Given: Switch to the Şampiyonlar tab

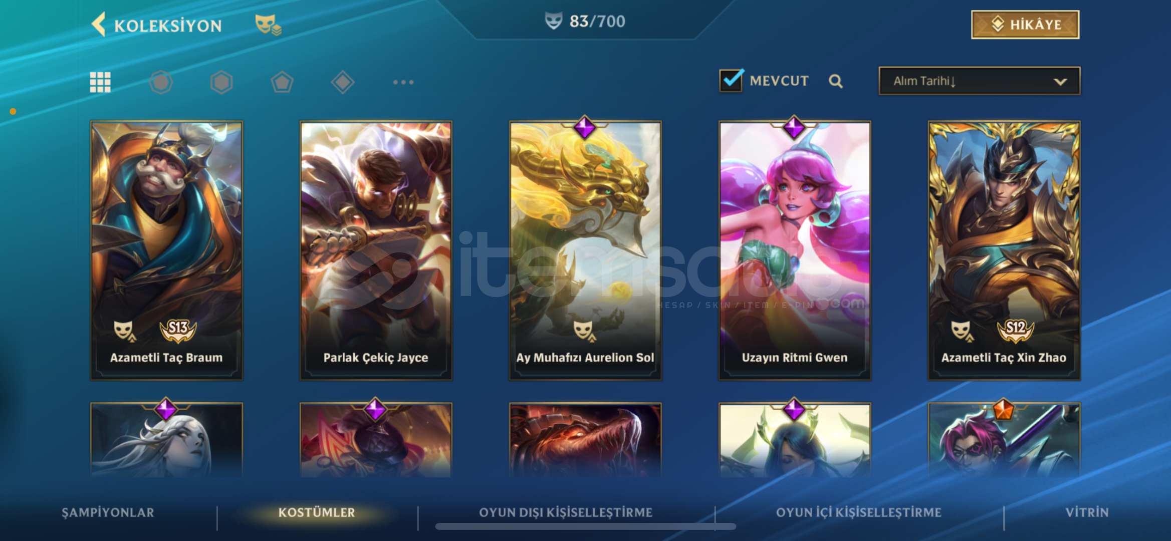Looking at the screenshot, I should (108, 512).
